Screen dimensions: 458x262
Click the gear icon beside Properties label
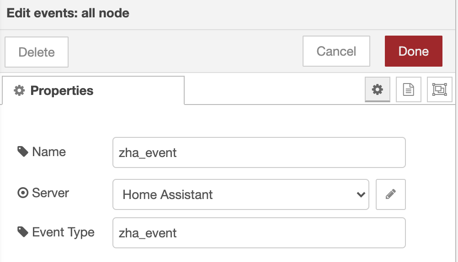click(x=19, y=90)
